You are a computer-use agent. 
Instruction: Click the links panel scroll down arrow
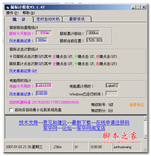tap(146, 136)
